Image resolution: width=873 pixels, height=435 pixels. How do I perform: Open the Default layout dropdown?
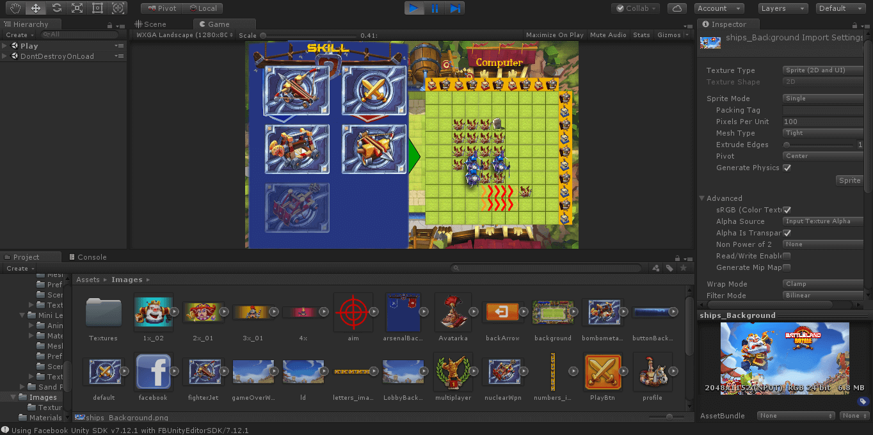tap(842, 8)
